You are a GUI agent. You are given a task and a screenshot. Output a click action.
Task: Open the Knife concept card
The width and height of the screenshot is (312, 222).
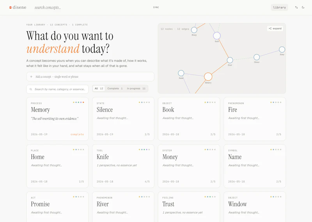[123, 166]
